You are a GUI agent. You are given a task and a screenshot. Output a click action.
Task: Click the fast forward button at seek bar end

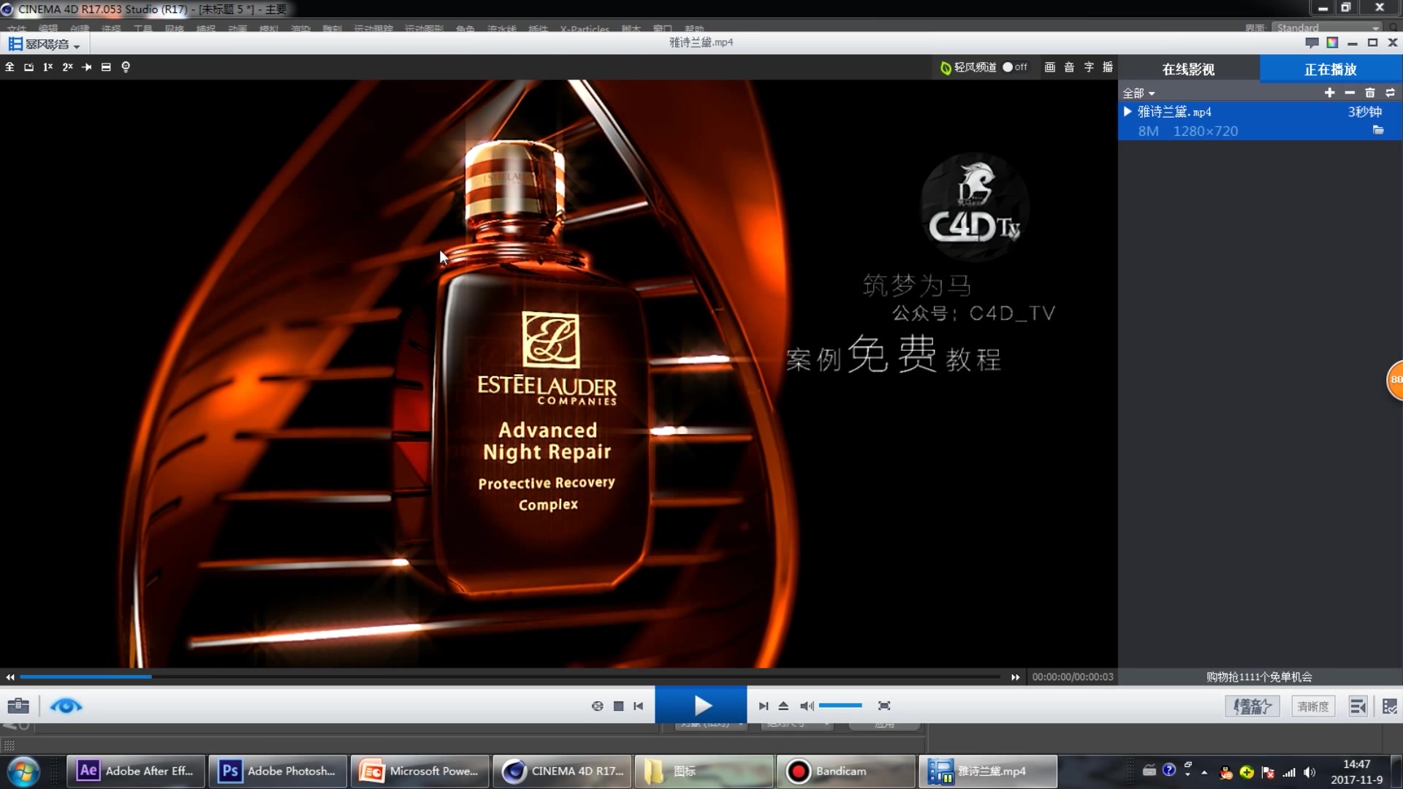pyautogui.click(x=1015, y=677)
